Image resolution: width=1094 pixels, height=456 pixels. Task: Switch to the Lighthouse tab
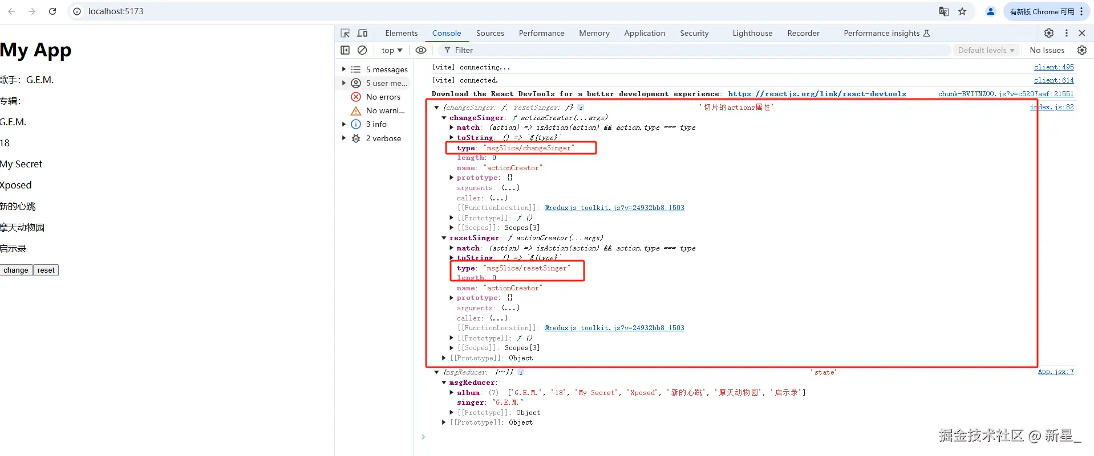tap(752, 33)
